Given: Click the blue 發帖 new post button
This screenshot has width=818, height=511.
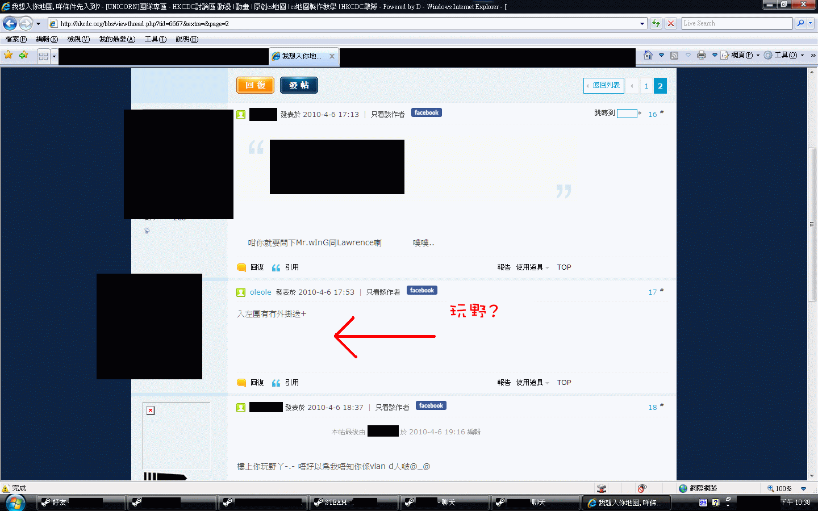Looking at the screenshot, I should (x=299, y=85).
